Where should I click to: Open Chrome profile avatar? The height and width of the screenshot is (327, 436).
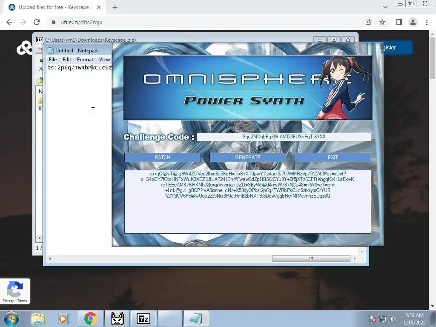point(413,22)
